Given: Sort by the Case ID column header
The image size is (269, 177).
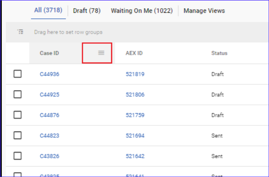Looking at the screenshot, I should (x=49, y=53).
